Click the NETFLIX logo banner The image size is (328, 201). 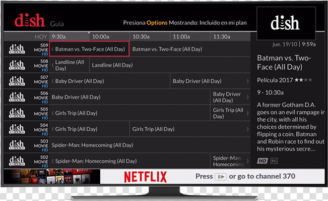pyautogui.click(x=145, y=177)
